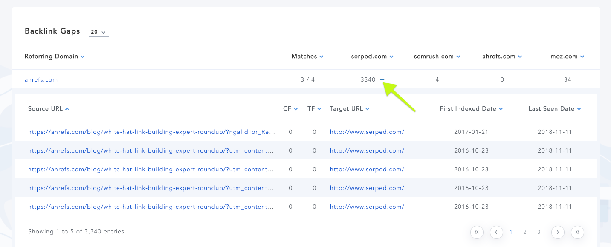This screenshot has height=247, width=611.
Task: Sort by serped.com column
Action: [x=372, y=56]
